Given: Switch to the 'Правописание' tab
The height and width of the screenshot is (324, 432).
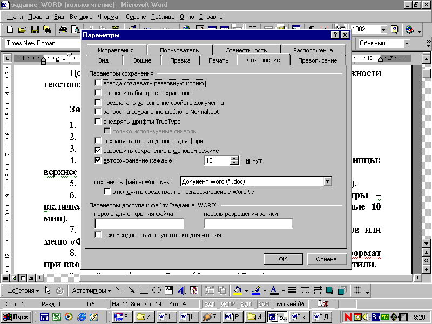Looking at the screenshot, I should (318, 60).
